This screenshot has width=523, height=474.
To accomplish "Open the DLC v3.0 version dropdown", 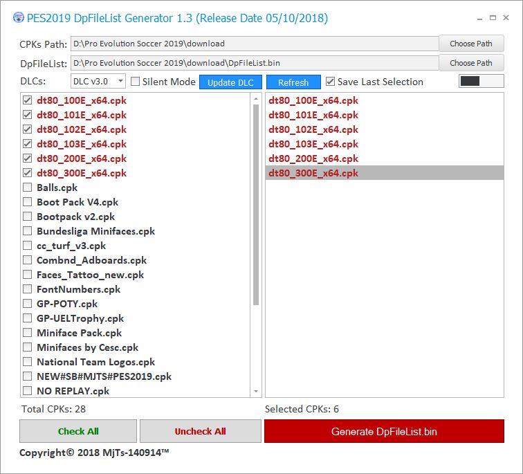I will tap(98, 81).
